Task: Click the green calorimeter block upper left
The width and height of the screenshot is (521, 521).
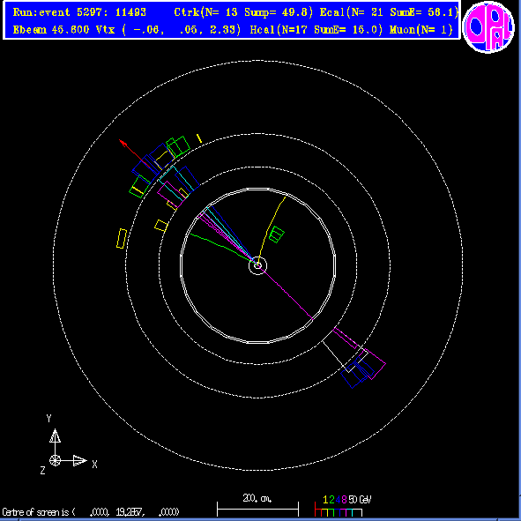Action: [x=178, y=146]
